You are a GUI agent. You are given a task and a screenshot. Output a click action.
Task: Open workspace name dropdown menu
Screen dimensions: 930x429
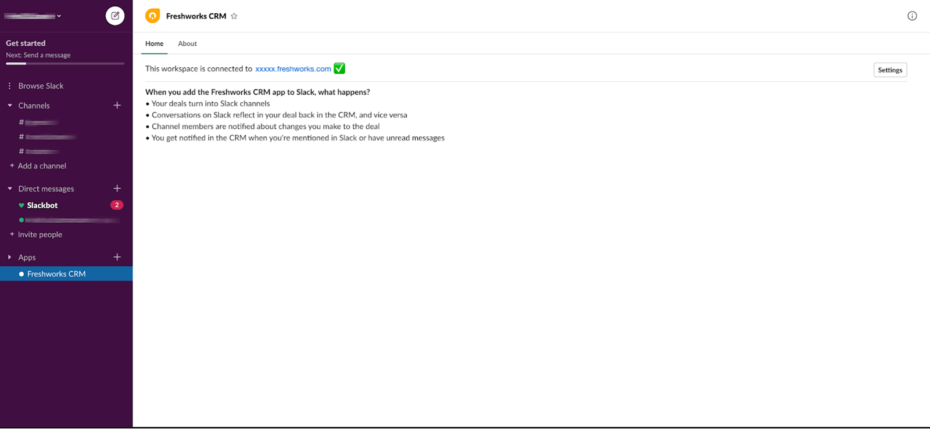(x=33, y=16)
